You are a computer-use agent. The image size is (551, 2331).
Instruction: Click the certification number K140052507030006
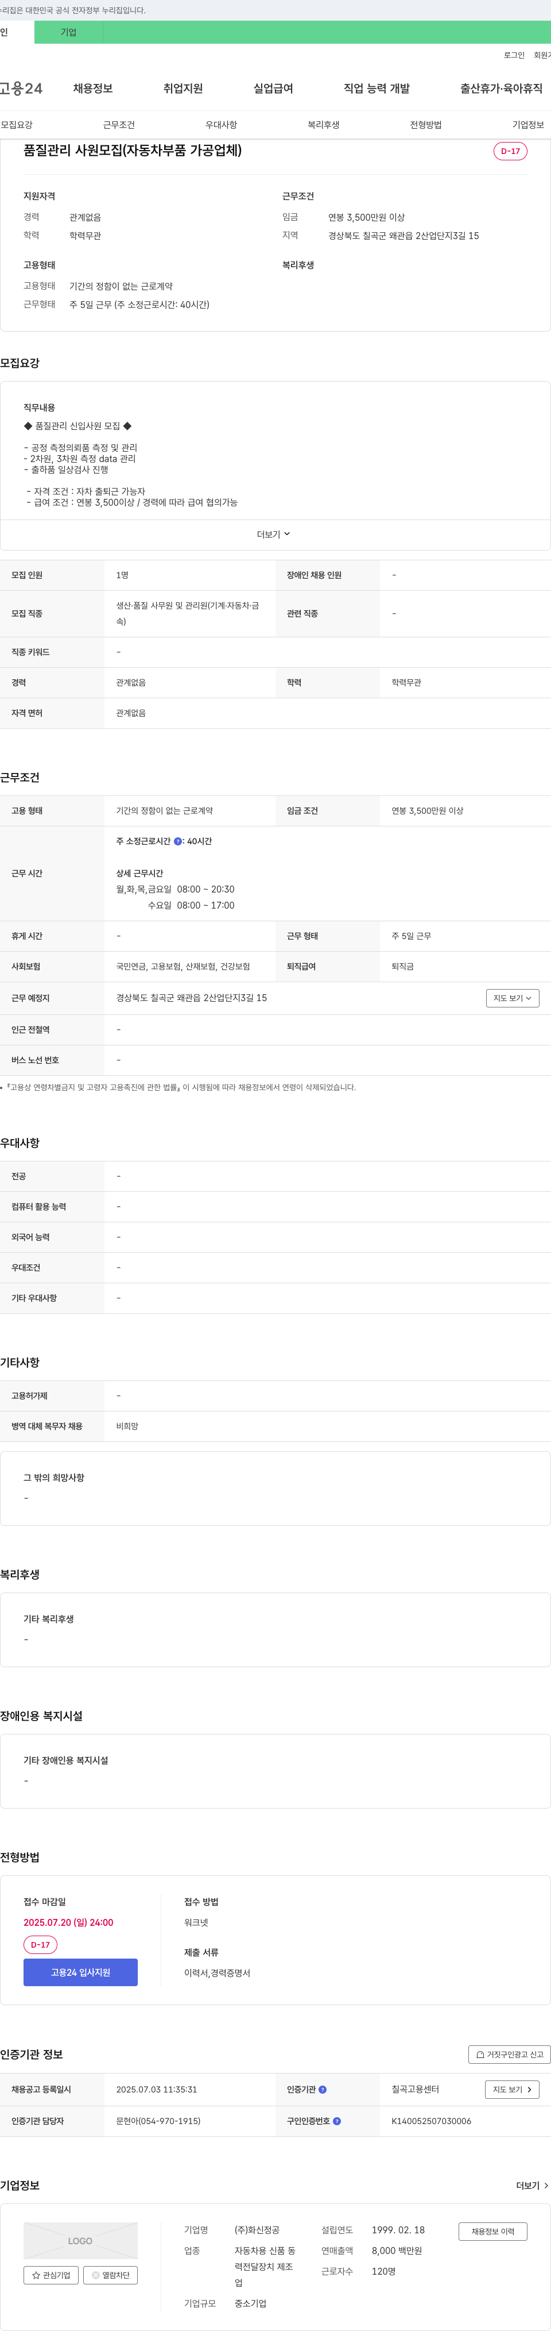tap(431, 2121)
